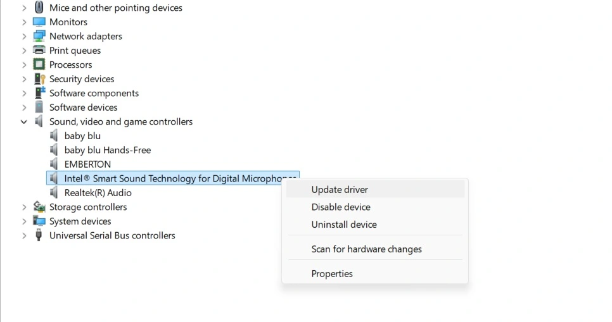Expand the Storage controllers category
The width and height of the screenshot is (612, 322).
tap(24, 207)
